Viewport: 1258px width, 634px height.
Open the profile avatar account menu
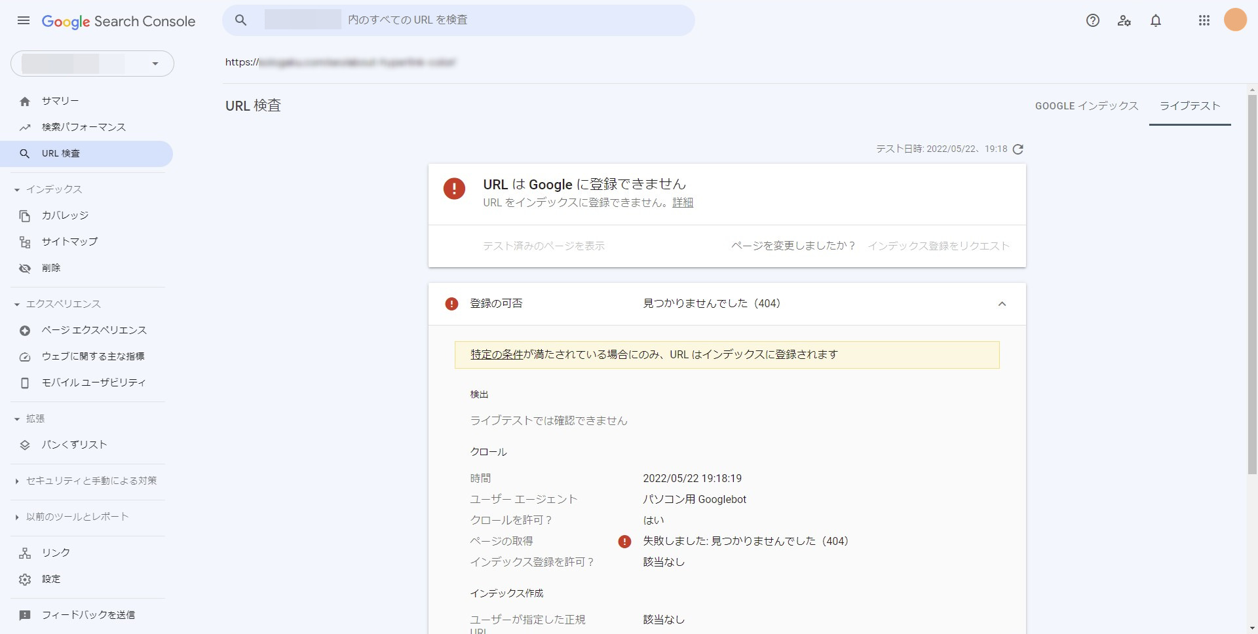click(x=1235, y=20)
